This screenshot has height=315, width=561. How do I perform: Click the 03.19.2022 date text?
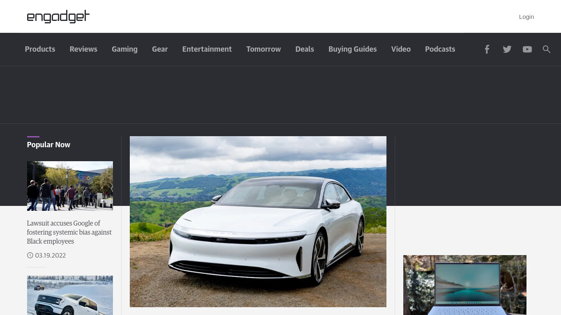click(x=51, y=256)
